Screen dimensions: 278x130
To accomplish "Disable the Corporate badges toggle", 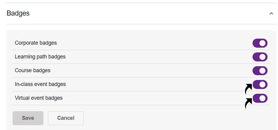I will click(260, 43).
